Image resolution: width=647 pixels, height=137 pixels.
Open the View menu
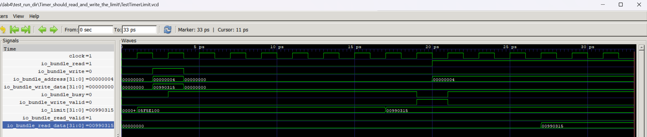click(18, 16)
